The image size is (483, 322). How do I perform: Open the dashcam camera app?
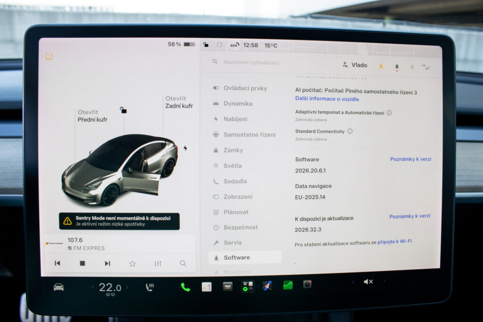pos(307,284)
